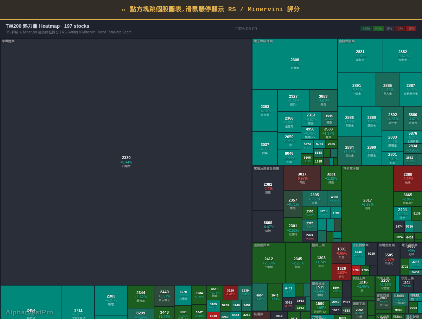The width and height of the screenshot is (422, 319).
Task: Open the 2345 智邦 block
Action: (298, 263)
